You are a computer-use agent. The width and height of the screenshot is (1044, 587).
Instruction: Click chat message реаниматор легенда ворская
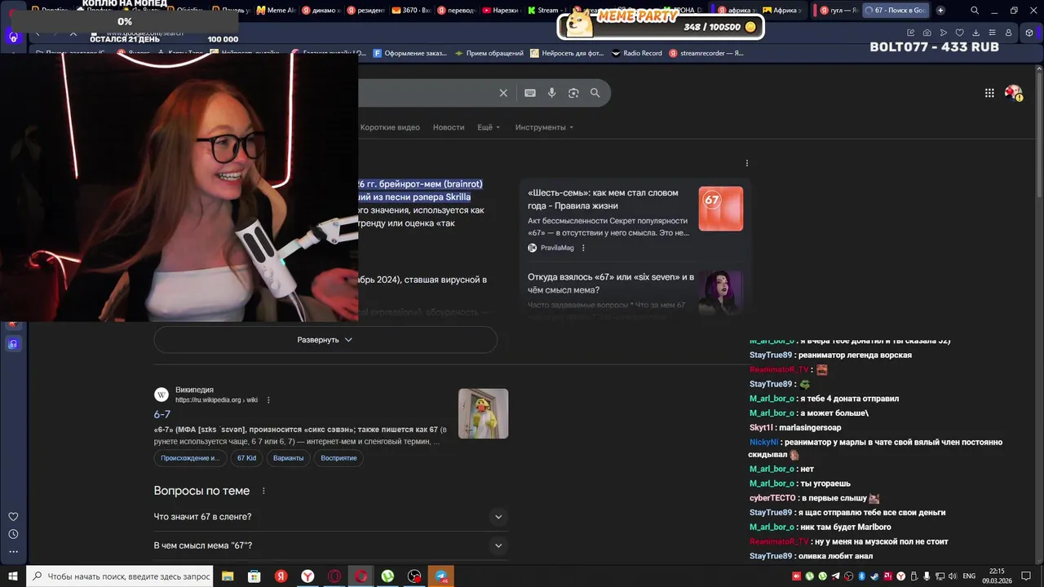tap(855, 355)
